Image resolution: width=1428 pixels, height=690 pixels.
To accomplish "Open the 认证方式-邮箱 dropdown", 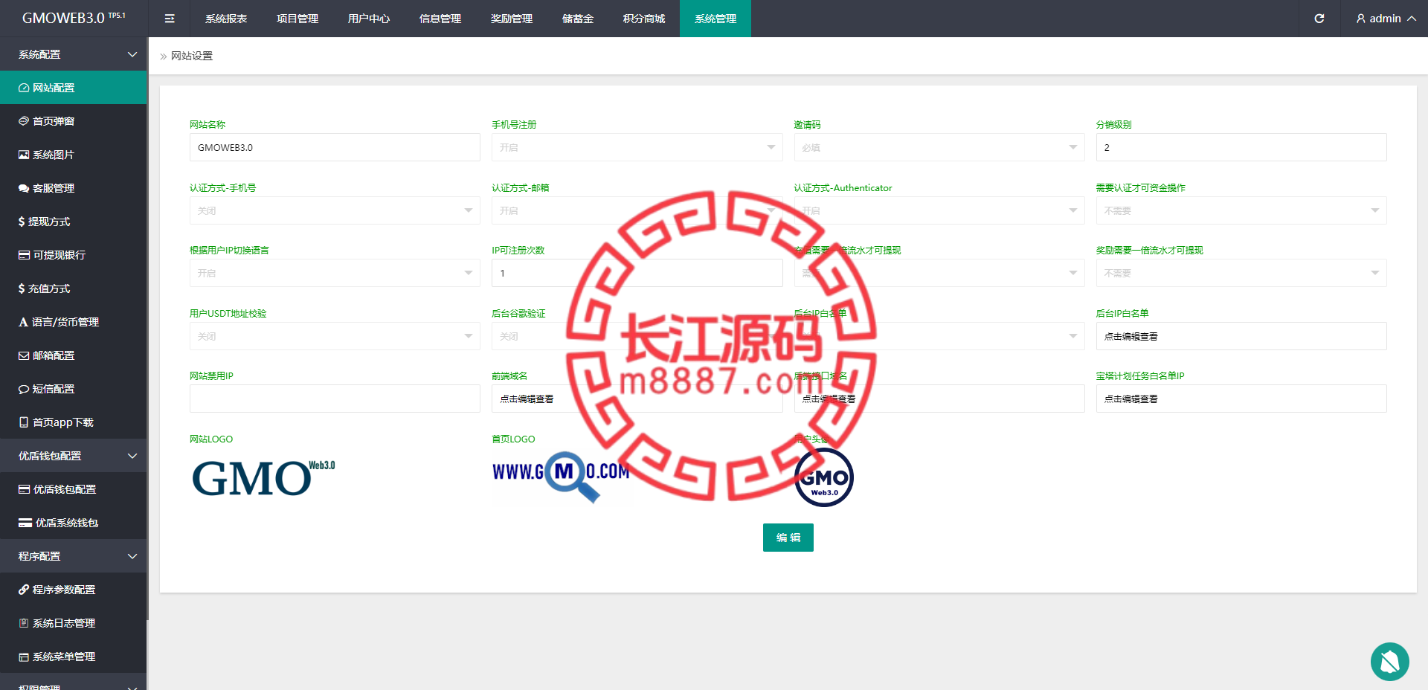I will (x=637, y=210).
